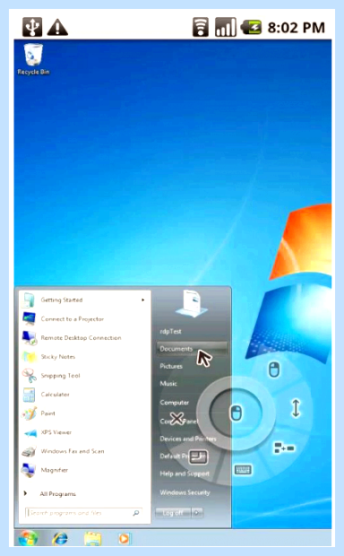The image size is (344, 556).
Task: Tap the center mouse icon of radial control
Action: pos(236,413)
